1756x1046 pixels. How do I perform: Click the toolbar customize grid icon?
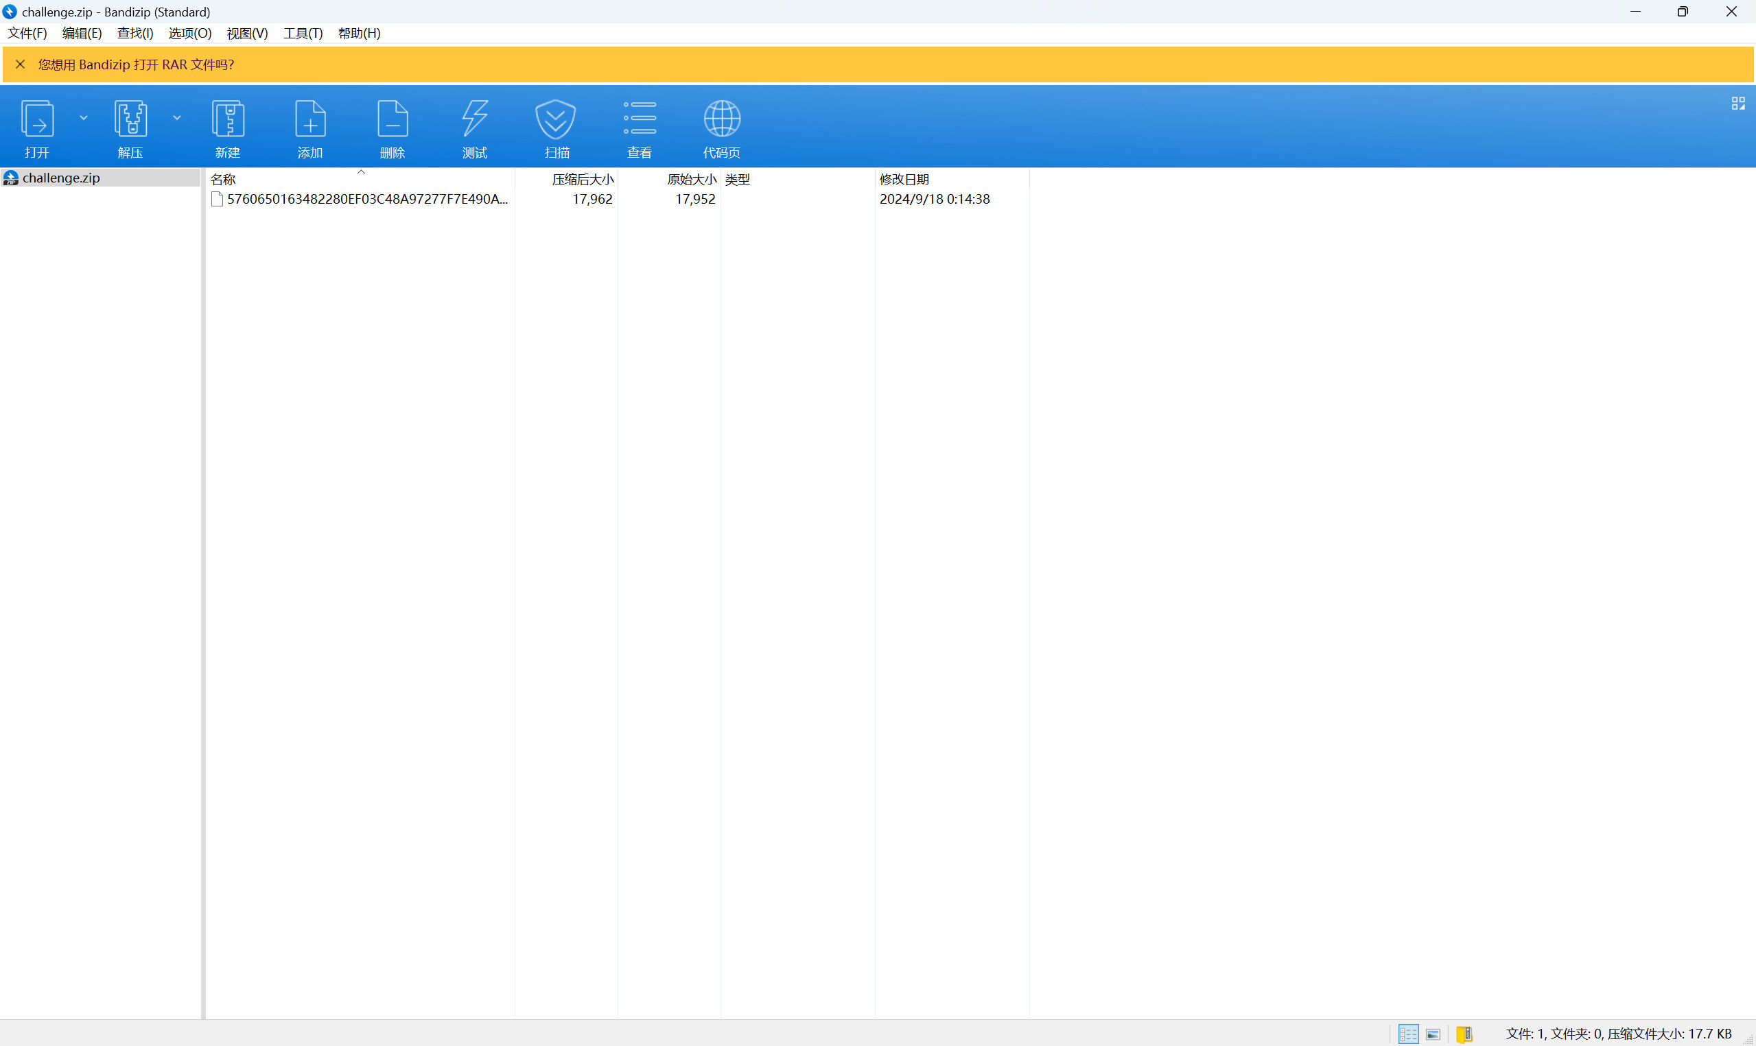click(1738, 104)
